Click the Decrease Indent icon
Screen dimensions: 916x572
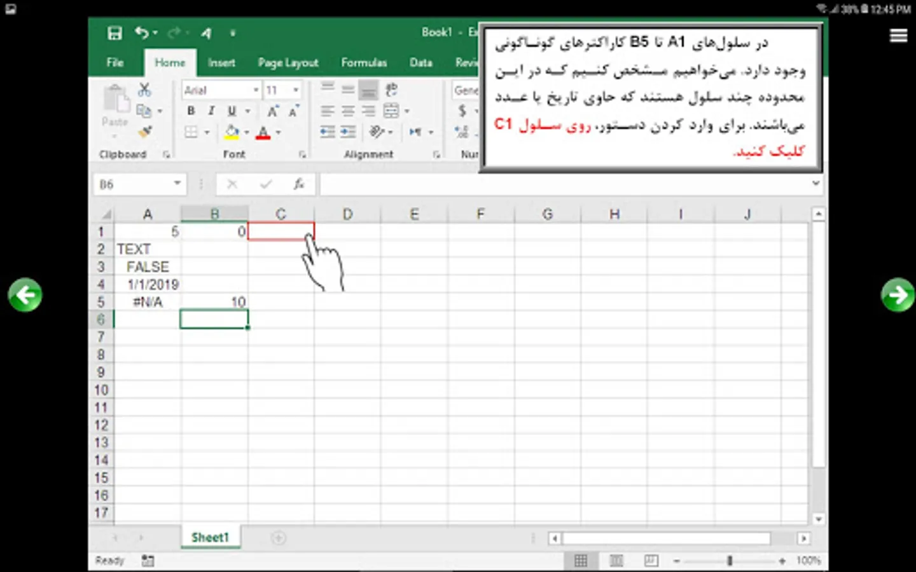point(328,132)
